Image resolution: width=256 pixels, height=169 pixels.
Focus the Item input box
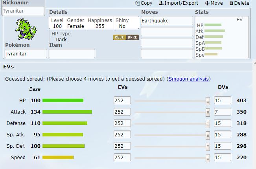click(x=72, y=53)
